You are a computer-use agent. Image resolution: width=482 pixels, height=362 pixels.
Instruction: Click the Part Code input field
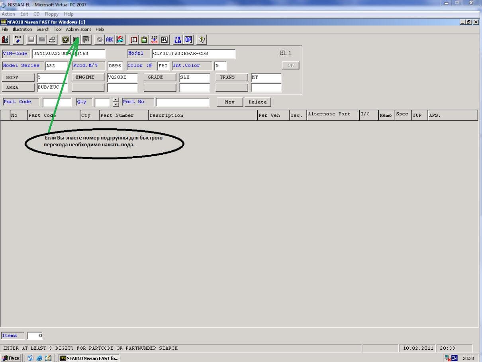[57, 102]
